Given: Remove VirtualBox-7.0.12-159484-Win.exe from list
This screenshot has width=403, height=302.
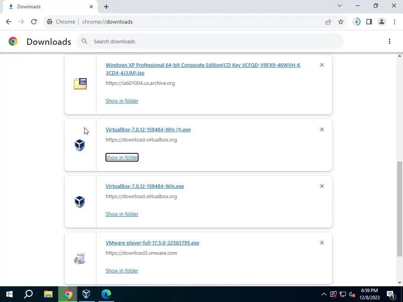Looking at the screenshot, I should (x=322, y=186).
